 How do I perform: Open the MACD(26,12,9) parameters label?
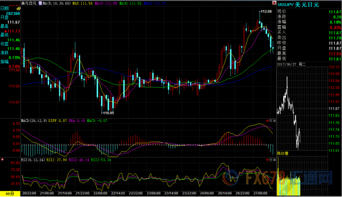click(x=34, y=121)
